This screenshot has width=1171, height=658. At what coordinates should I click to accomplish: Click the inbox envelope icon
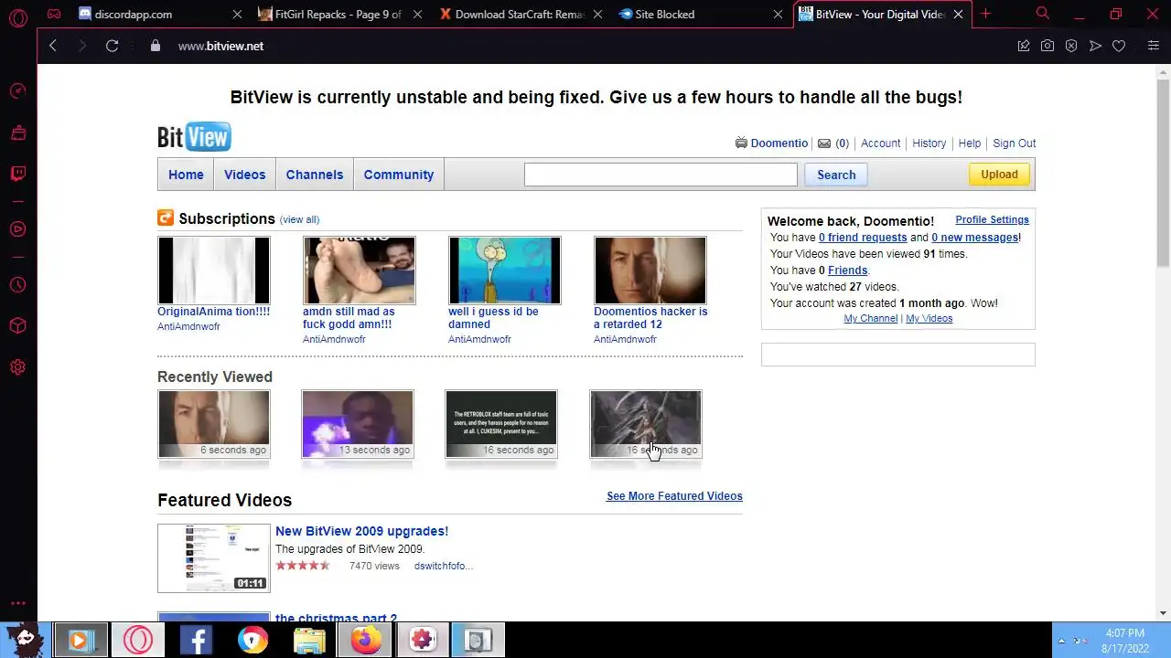[x=824, y=143]
